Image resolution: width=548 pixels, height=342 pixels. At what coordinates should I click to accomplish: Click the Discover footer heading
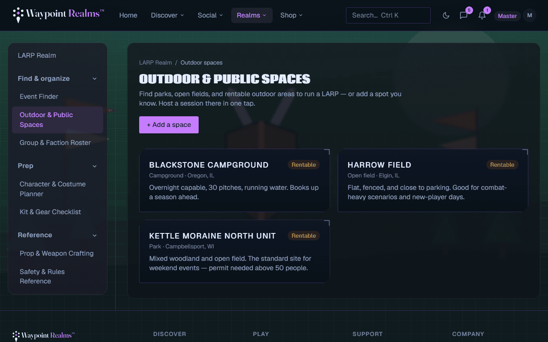click(170, 334)
